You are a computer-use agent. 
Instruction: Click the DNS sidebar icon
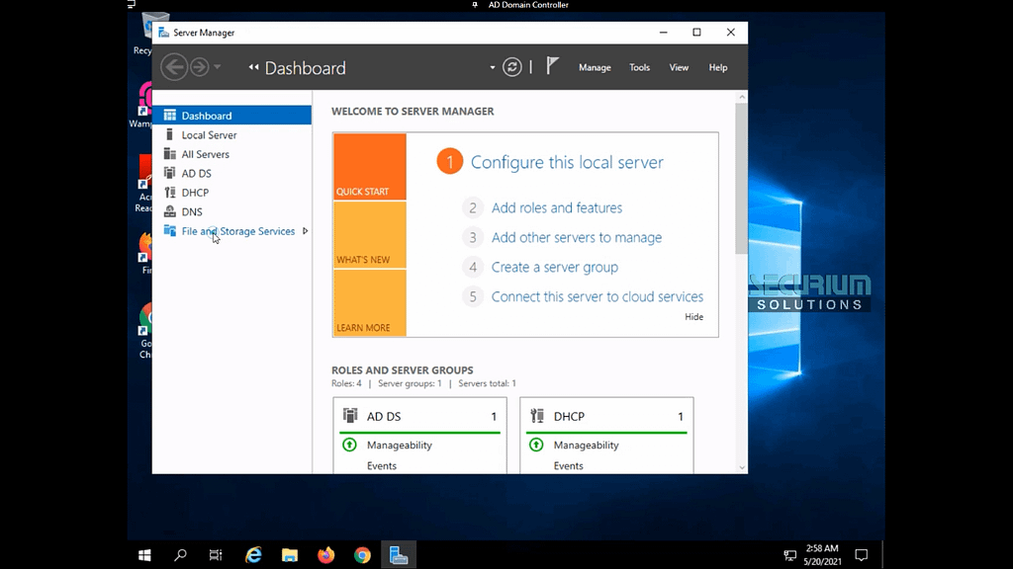click(x=169, y=211)
